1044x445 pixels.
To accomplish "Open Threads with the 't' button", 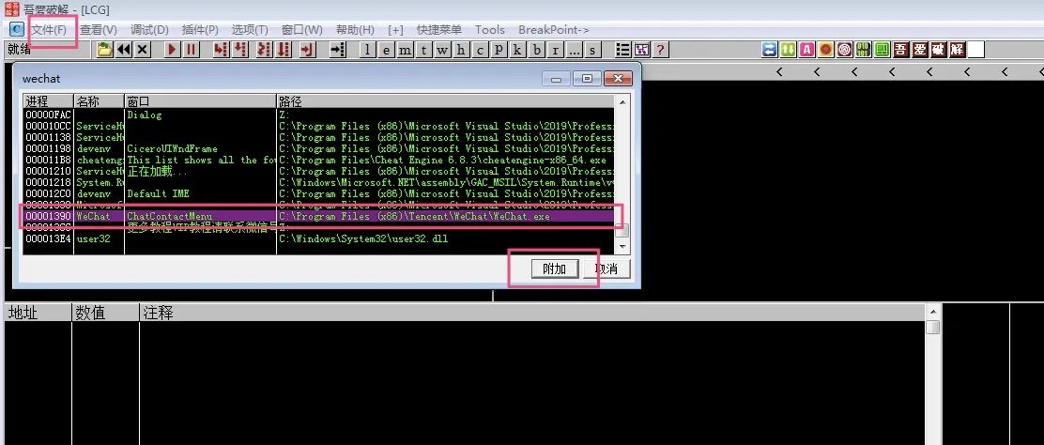I will click(424, 50).
